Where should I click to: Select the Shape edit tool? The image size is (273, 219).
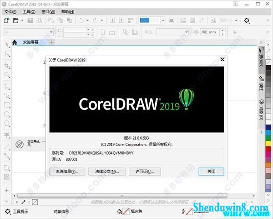[x=7, y=54]
